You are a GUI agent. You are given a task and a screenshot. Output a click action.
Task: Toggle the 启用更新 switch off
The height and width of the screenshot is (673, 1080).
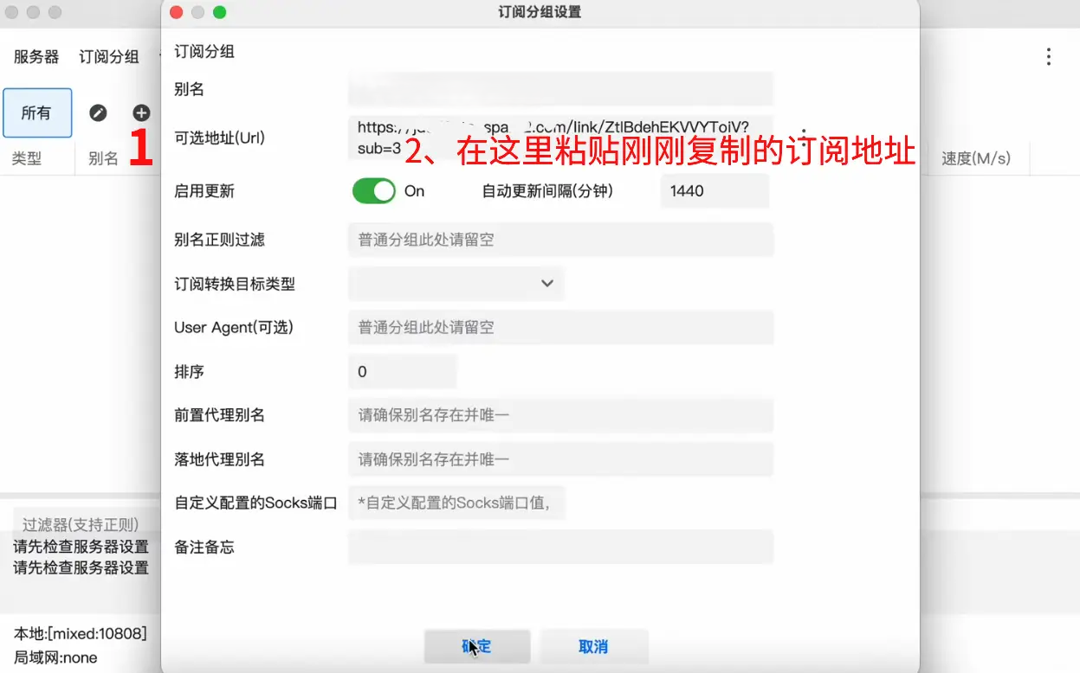tap(374, 191)
